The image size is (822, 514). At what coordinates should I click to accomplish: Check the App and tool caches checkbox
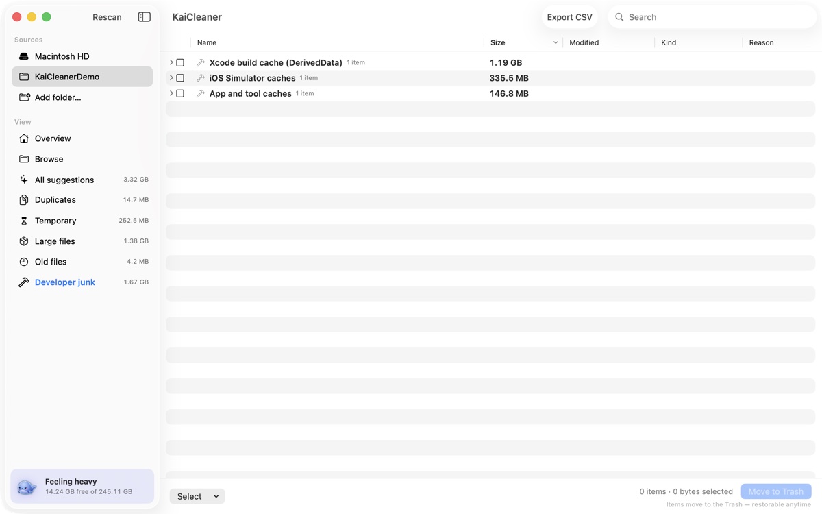180,93
